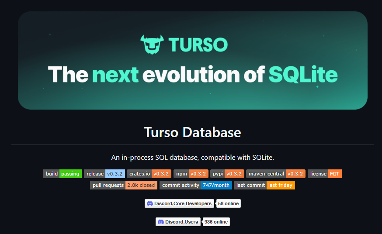Screen dimensions: 382x234
Task: Open the npm v0.3.2 badge
Action: (191, 174)
